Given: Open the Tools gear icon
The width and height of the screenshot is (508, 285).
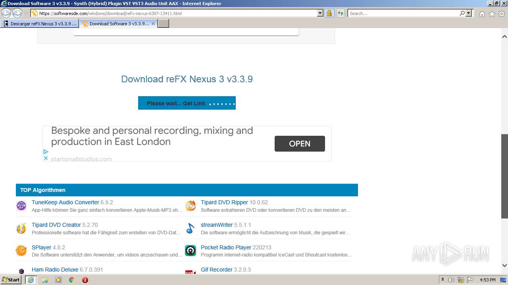Looking at the screenshot, I should coord(501,14).
